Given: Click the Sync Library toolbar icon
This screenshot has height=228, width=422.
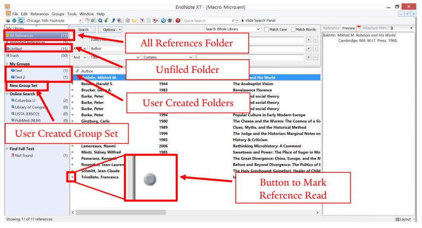Looking at the screenshot, I should [163, 21].
